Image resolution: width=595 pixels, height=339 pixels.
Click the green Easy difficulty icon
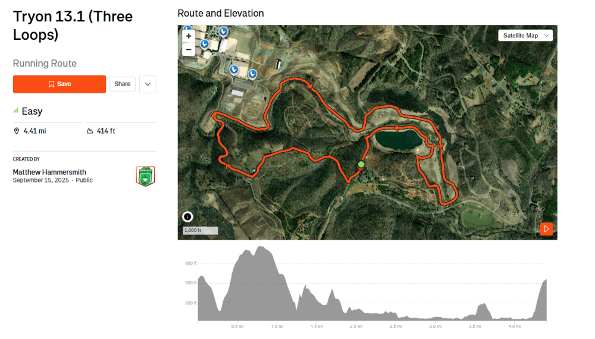click(15, 111)
